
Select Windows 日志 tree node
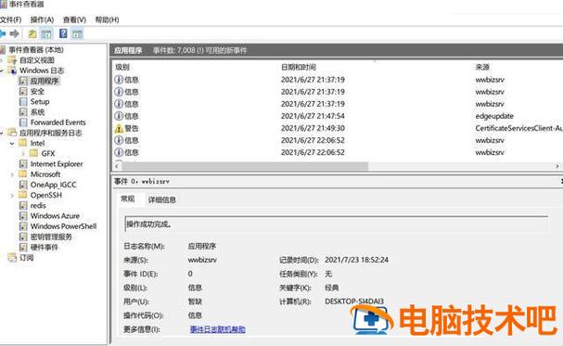coord(42,70)
